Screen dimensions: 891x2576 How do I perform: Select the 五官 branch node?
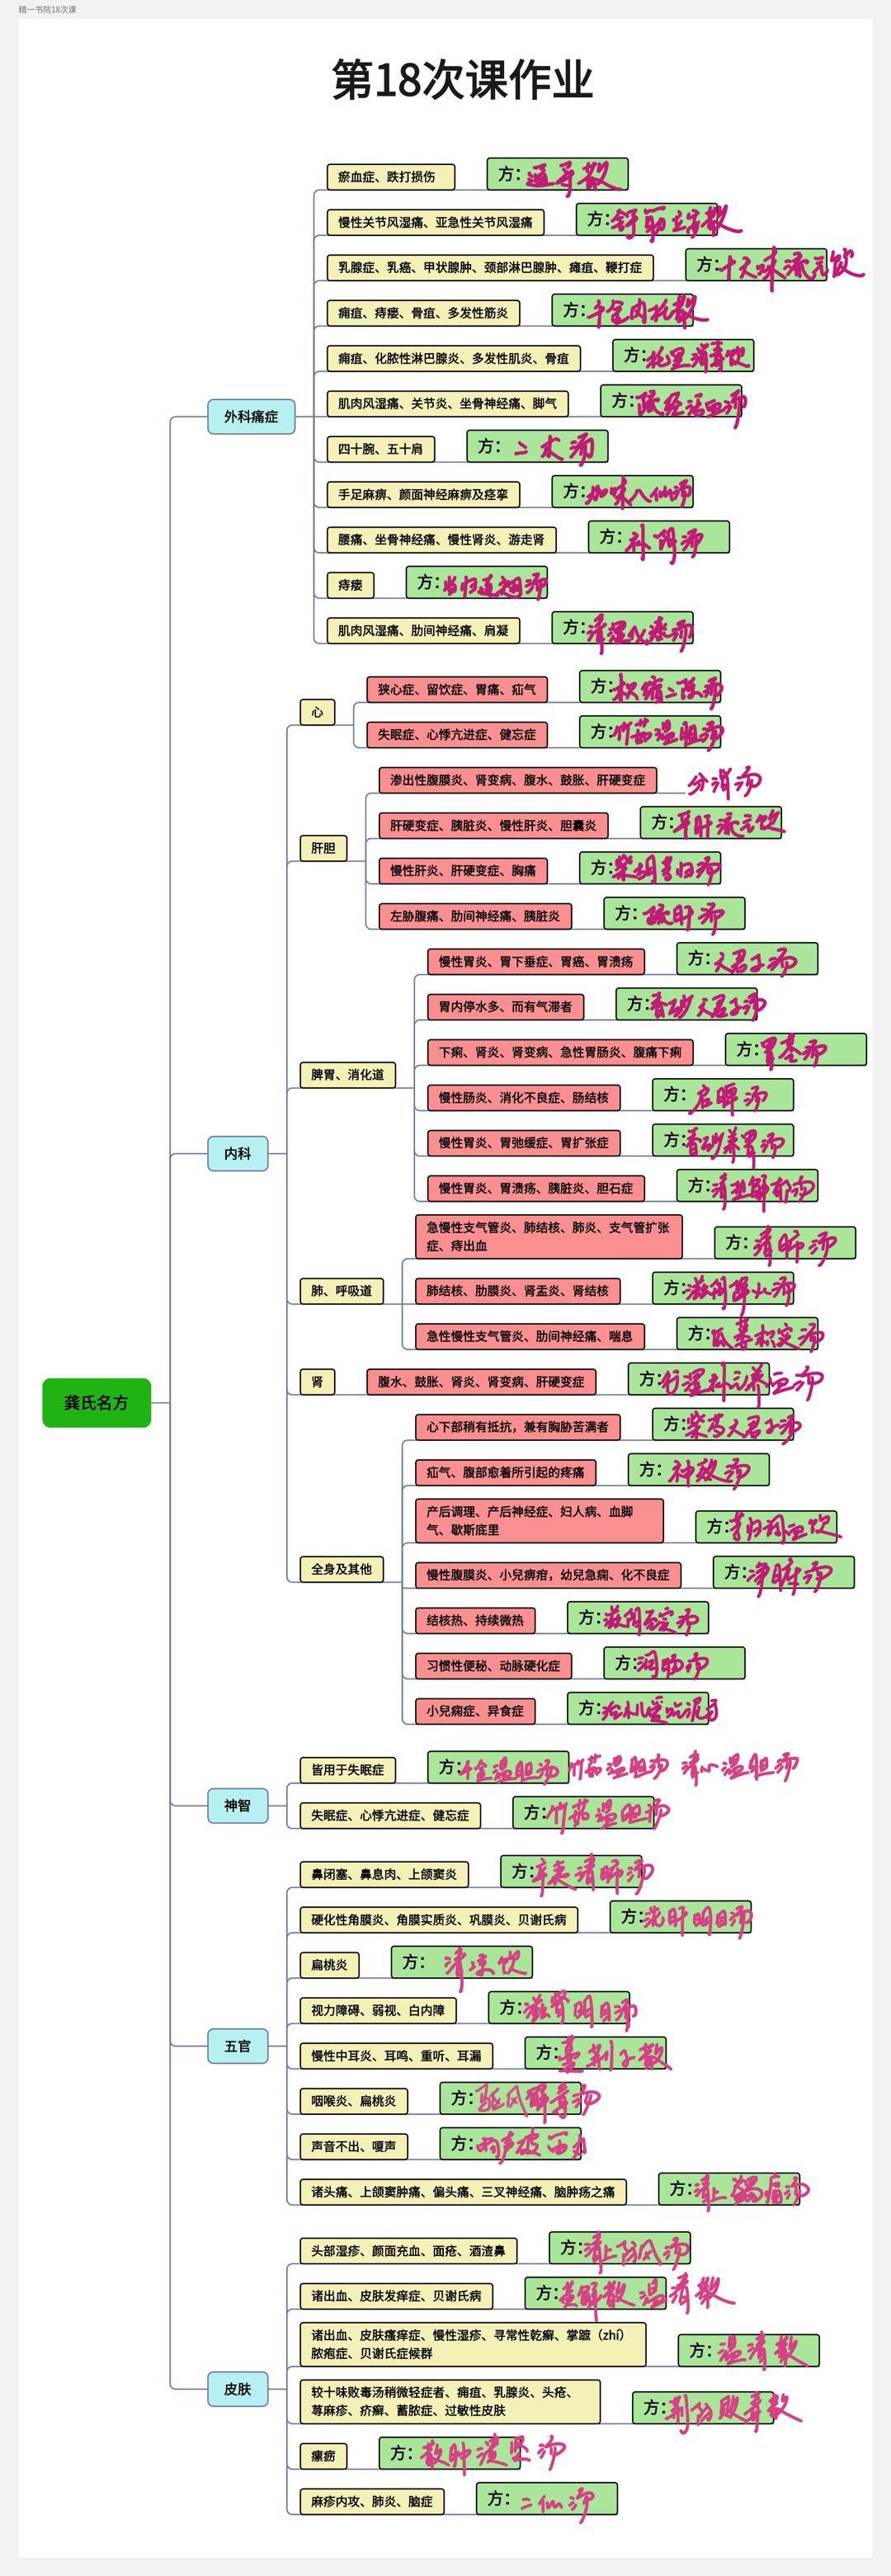(238, 2046)
